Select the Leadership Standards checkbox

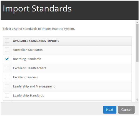(7, 95)
